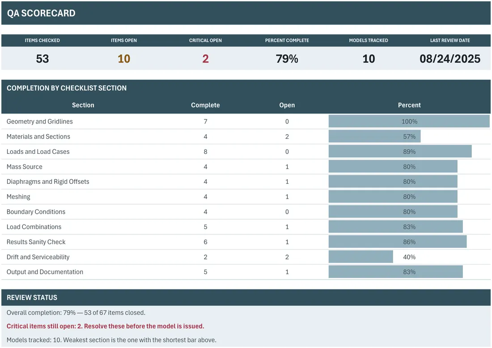The width and height of the screenshot is (492, 348).
Task: Select the ITEMS OPEN label
Action: coord(123,40)
